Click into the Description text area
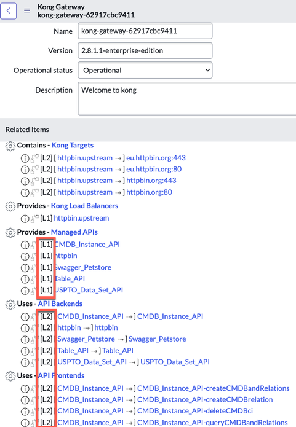Screen dimensions: 296x427 187,98
